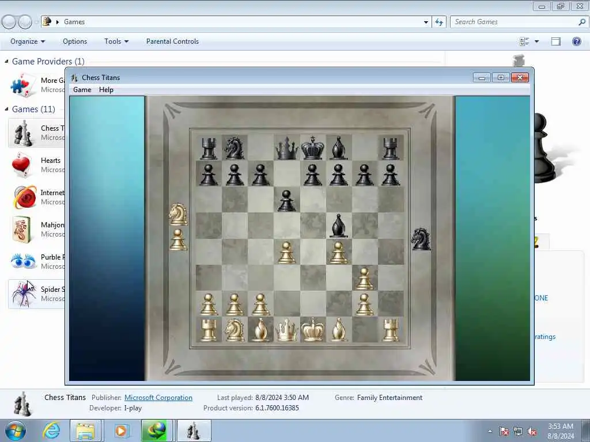Open the Game menu in Chess Titans
This screenshot has width=590, height=442.
[82, 90]
